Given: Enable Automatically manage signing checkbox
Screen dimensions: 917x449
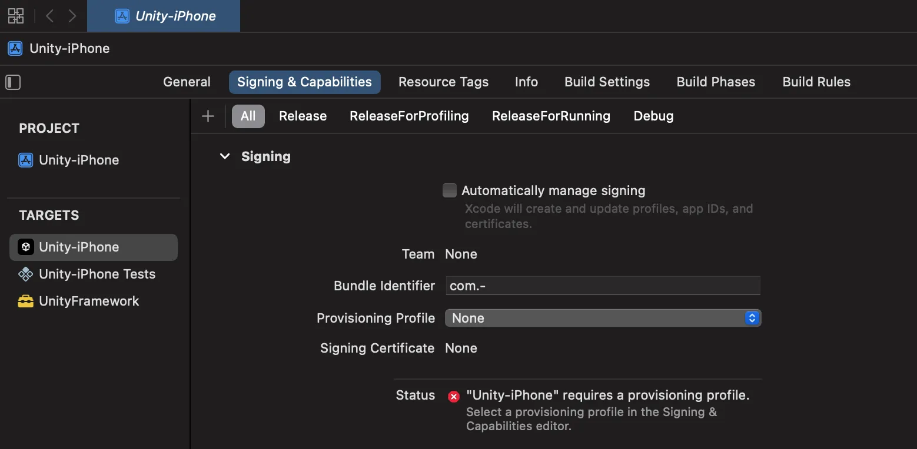Looking at the screenshot, I should click(x=450, y=190).
